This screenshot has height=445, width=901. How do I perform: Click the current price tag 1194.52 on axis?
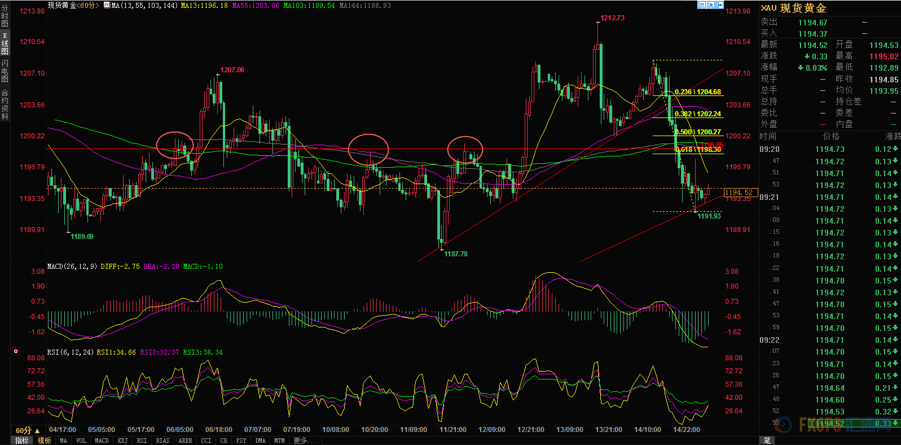pyautogui.click(x=740, y=193)
